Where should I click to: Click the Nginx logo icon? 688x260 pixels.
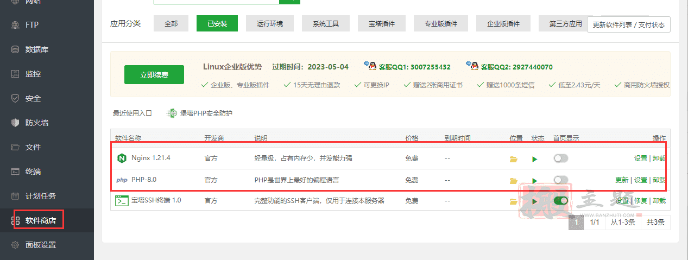point(122,158)
